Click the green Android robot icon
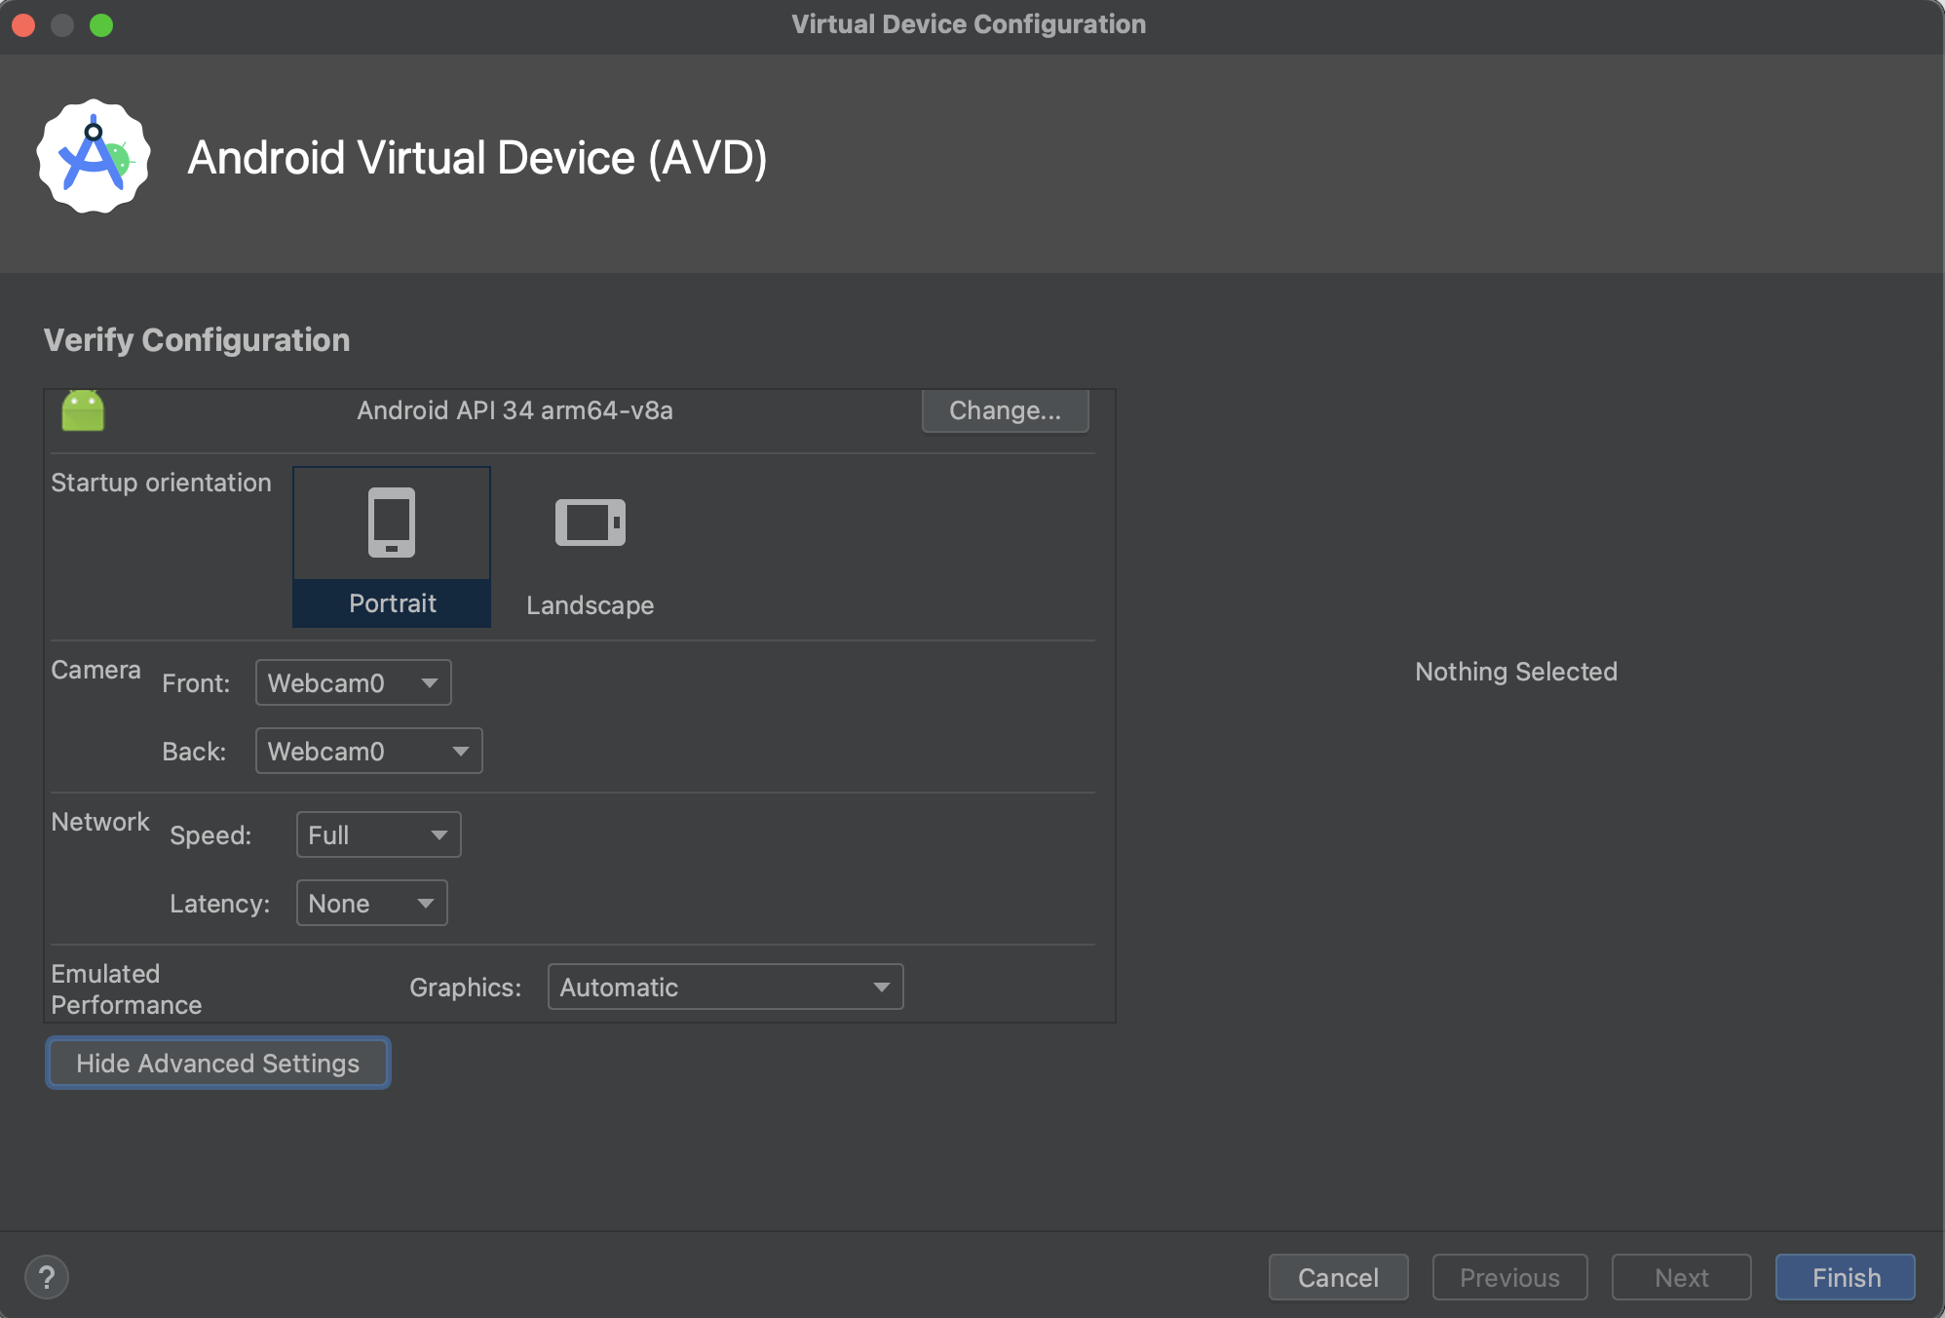 83,410
